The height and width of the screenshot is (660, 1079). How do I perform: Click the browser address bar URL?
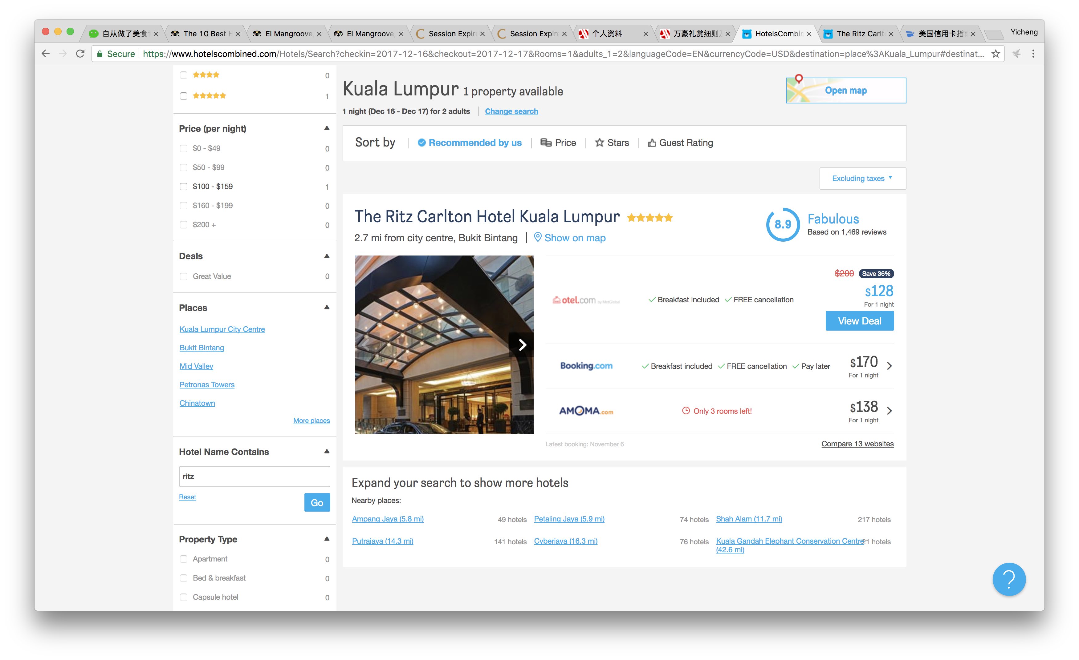(563, 54)
